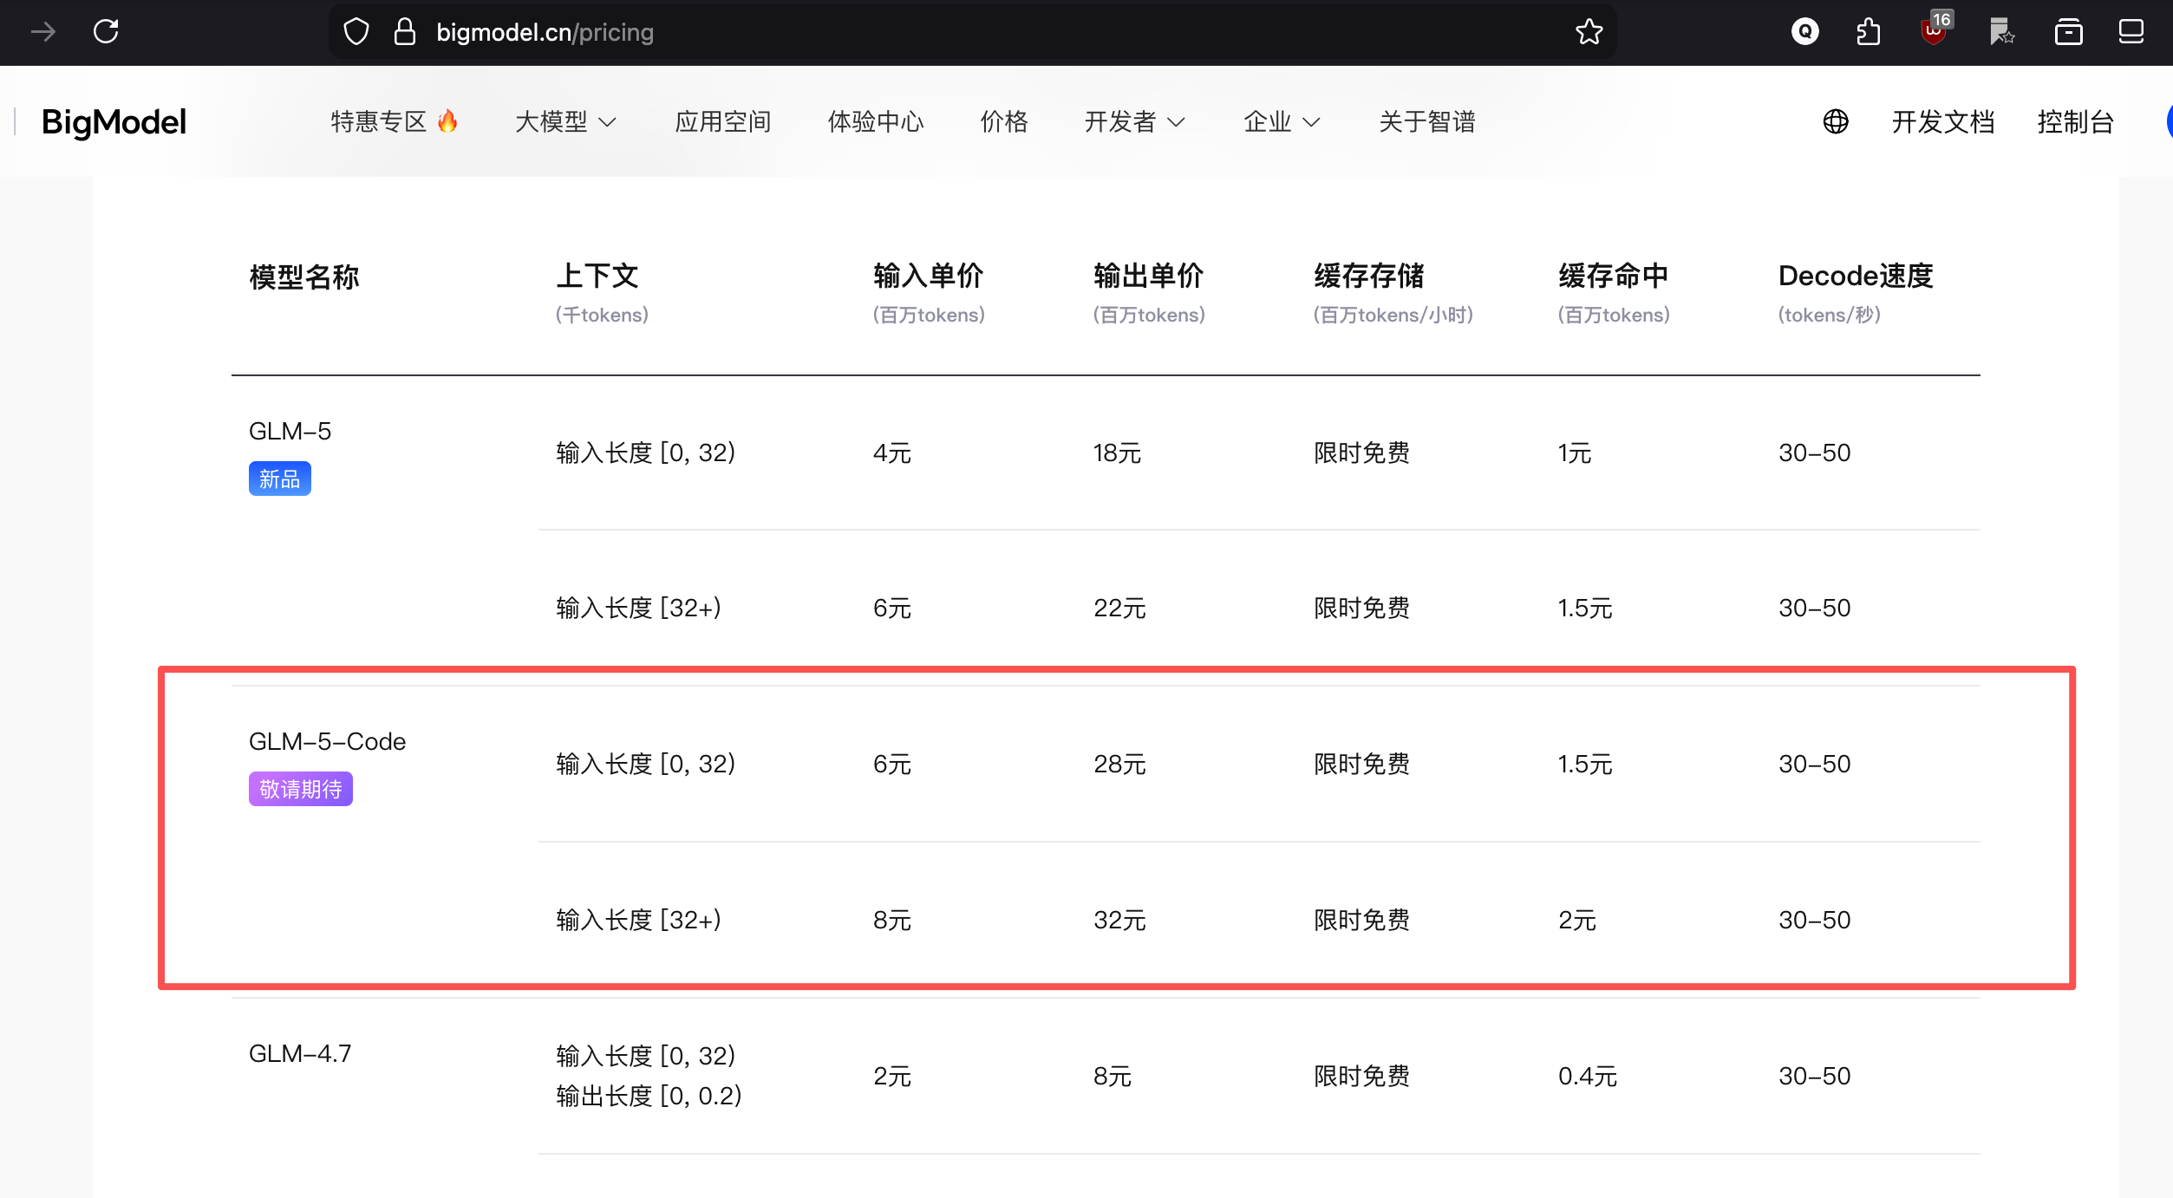This screenshot has height=1198, width=2173.
Task: Click the GLM-5-Code model name
Action: [x=327, y=741]
